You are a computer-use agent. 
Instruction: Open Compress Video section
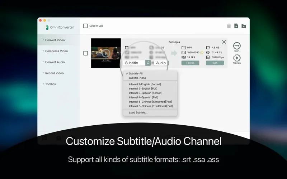click(58, 51)
